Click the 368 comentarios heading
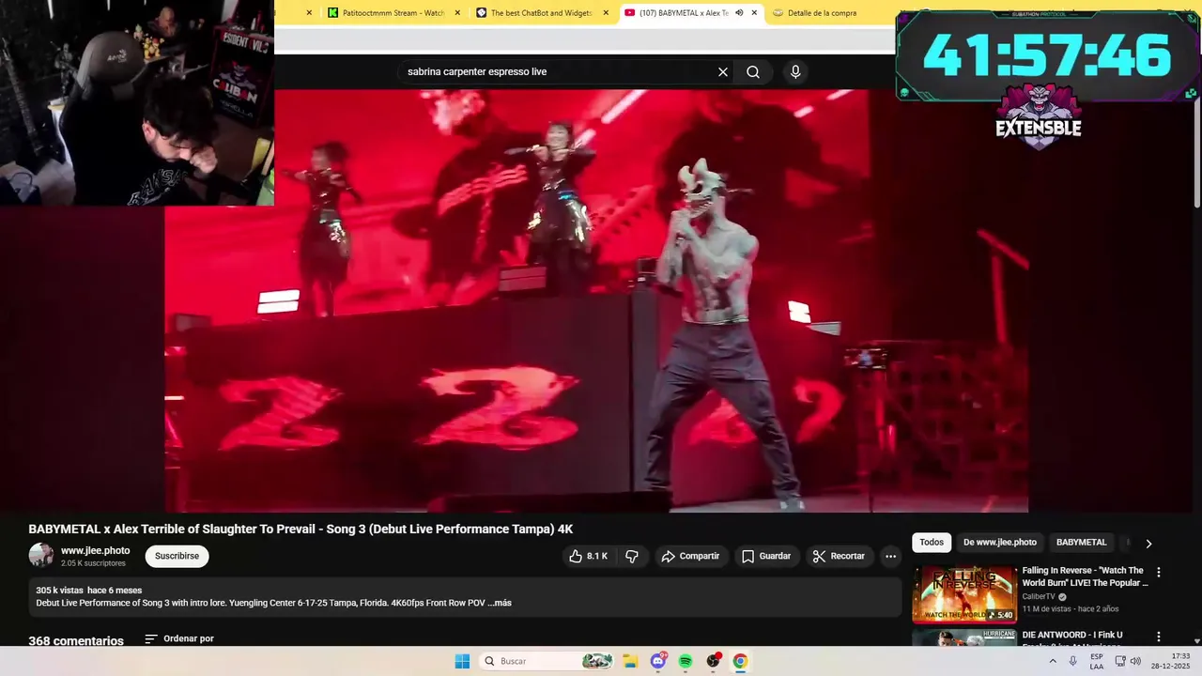The image size is (1202, 676). 76,641
